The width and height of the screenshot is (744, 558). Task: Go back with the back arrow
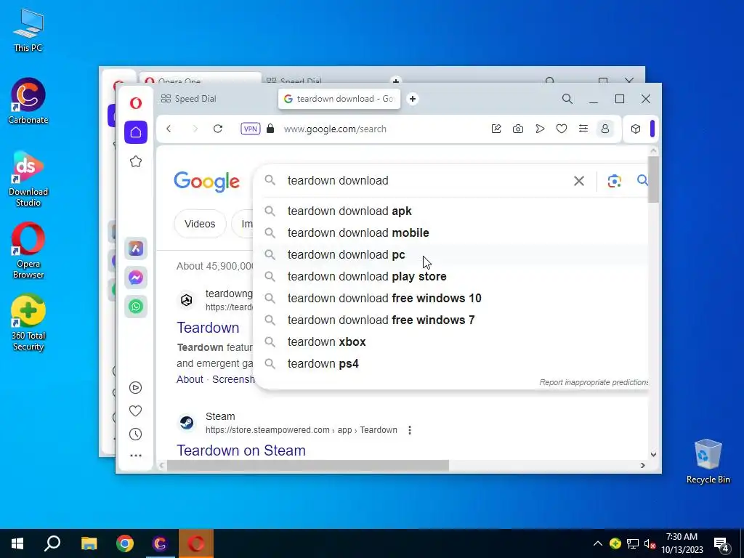(x=169, y=129)
